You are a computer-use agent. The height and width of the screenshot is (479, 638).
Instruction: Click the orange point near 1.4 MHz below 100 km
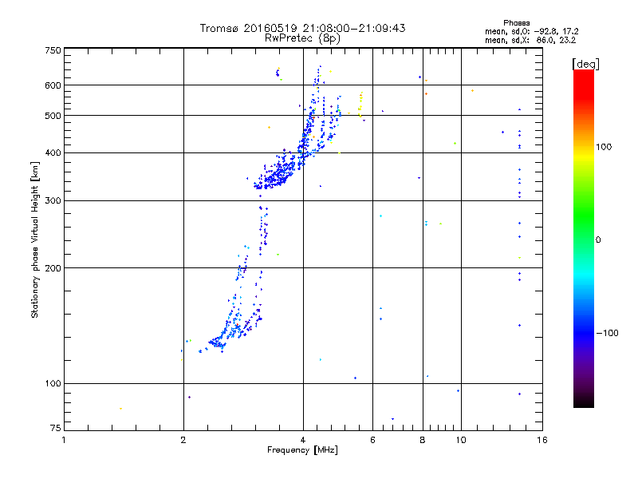(121, 409)
